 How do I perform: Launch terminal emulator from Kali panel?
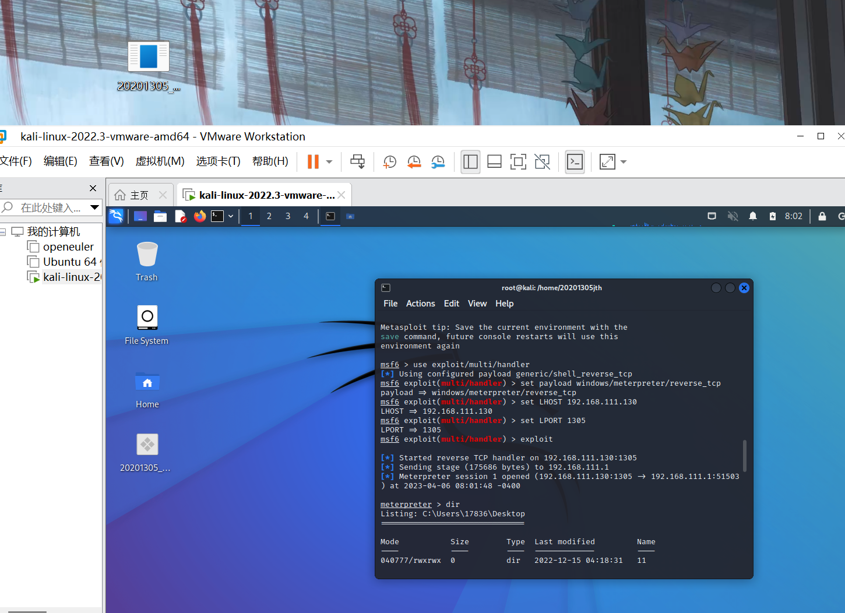click(x=217, y=216)
